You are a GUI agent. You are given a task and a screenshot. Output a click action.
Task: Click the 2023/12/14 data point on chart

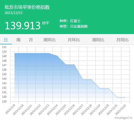57,56
